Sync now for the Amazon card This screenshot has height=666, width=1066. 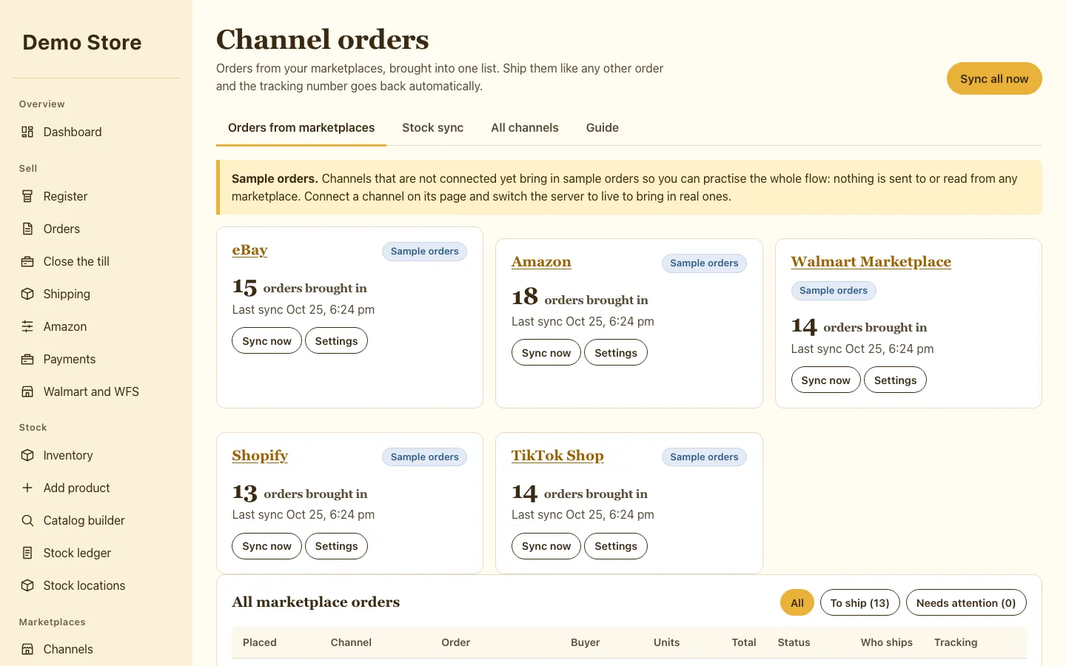point(546,352)
